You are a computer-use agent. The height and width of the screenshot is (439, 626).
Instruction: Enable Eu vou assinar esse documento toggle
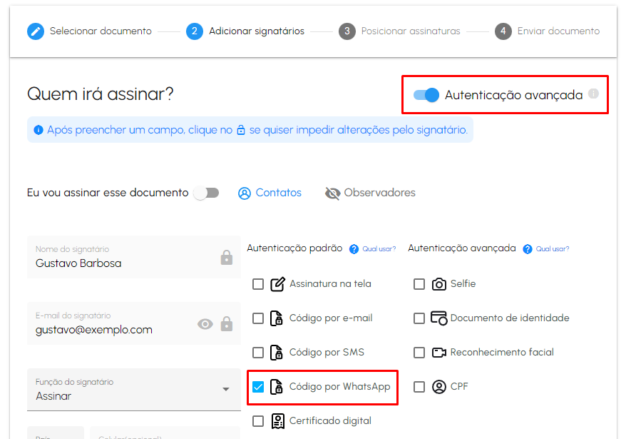click(207, 192)
